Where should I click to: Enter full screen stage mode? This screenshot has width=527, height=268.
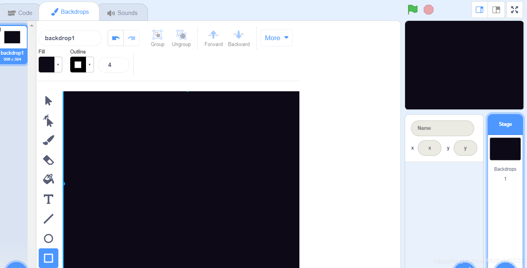tap(514, 10)
